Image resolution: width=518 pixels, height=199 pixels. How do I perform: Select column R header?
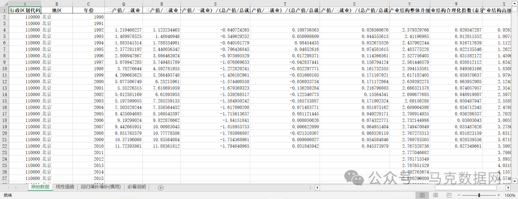pyautogui.click(x=162, y=4)
